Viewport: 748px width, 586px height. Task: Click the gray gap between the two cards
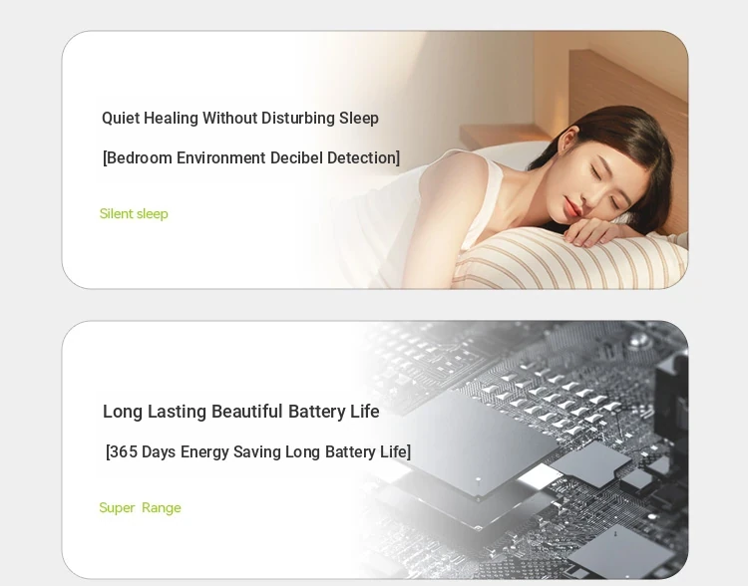pyautogui.click(x=374, y=305)
